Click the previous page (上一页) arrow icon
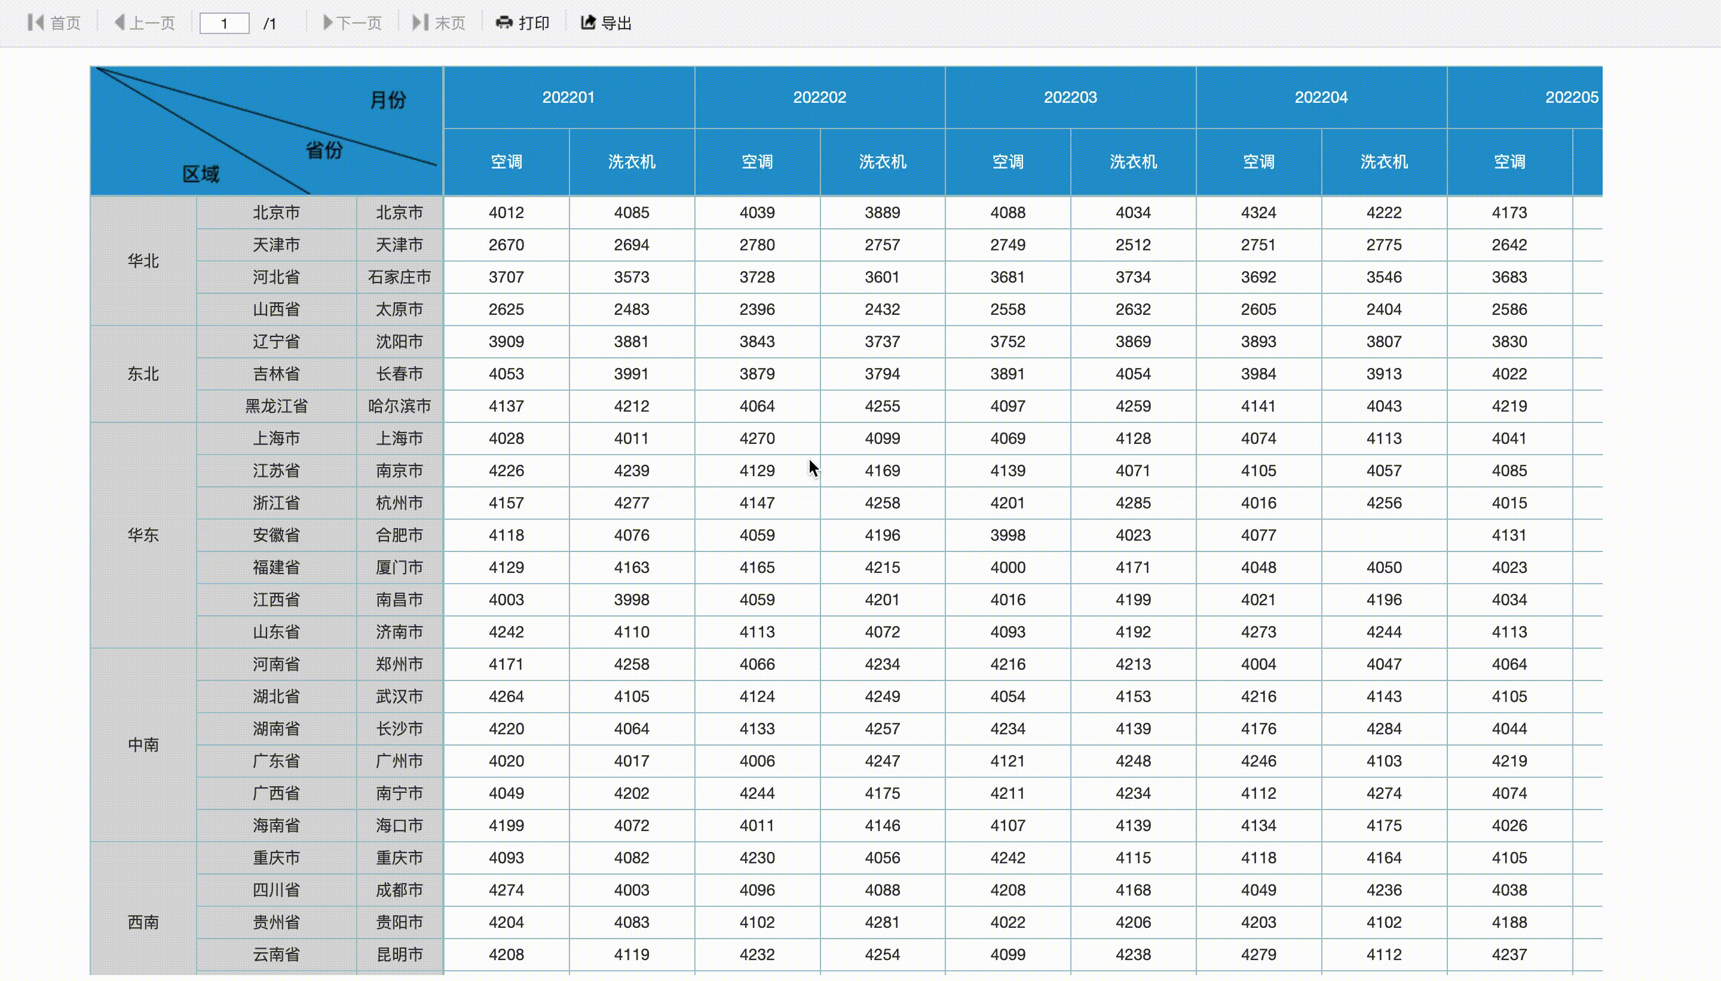This screenshot has height=981, width=1721. (120, 23)
